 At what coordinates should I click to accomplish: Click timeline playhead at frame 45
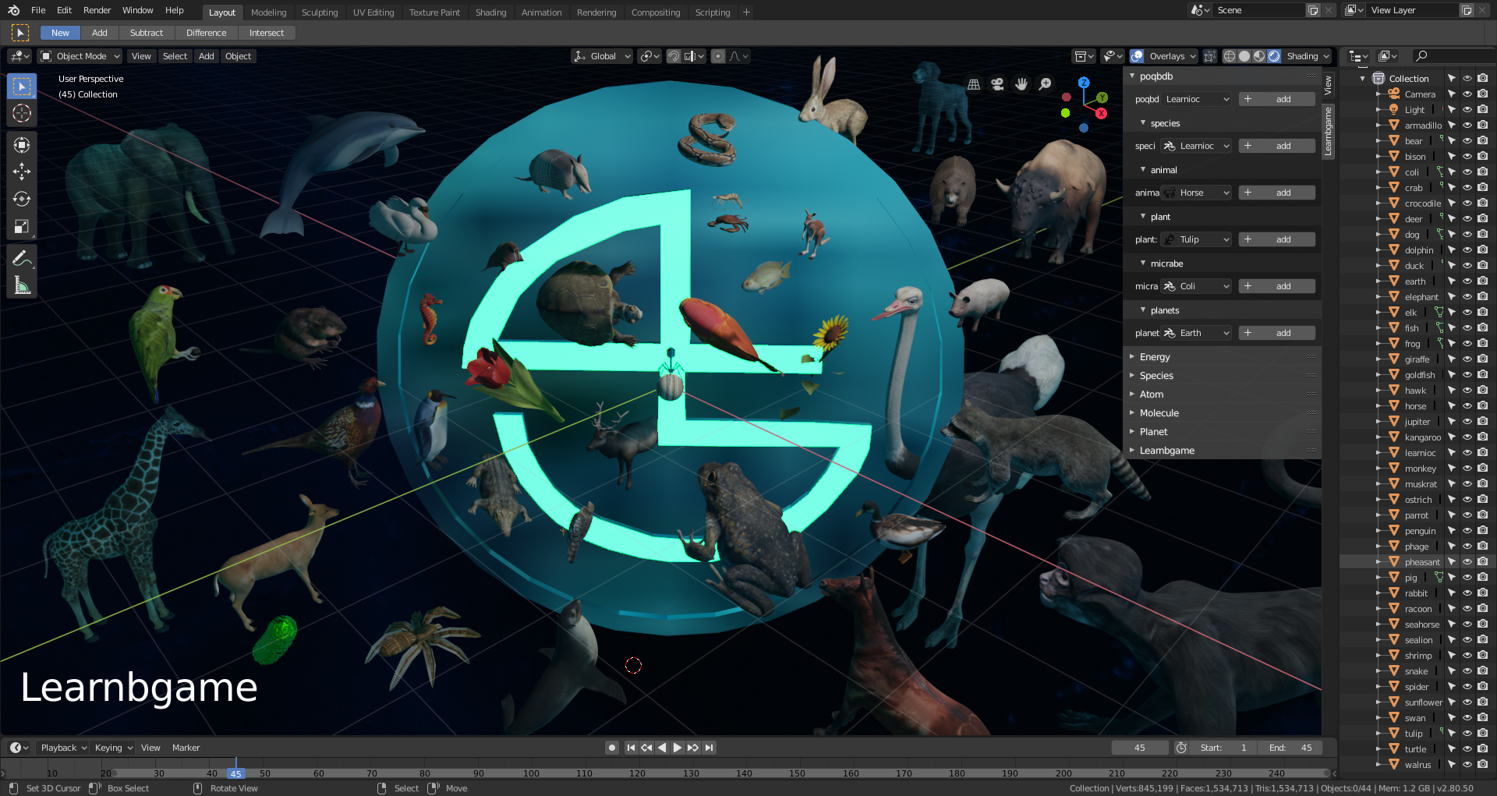click(x=235, y=773)
